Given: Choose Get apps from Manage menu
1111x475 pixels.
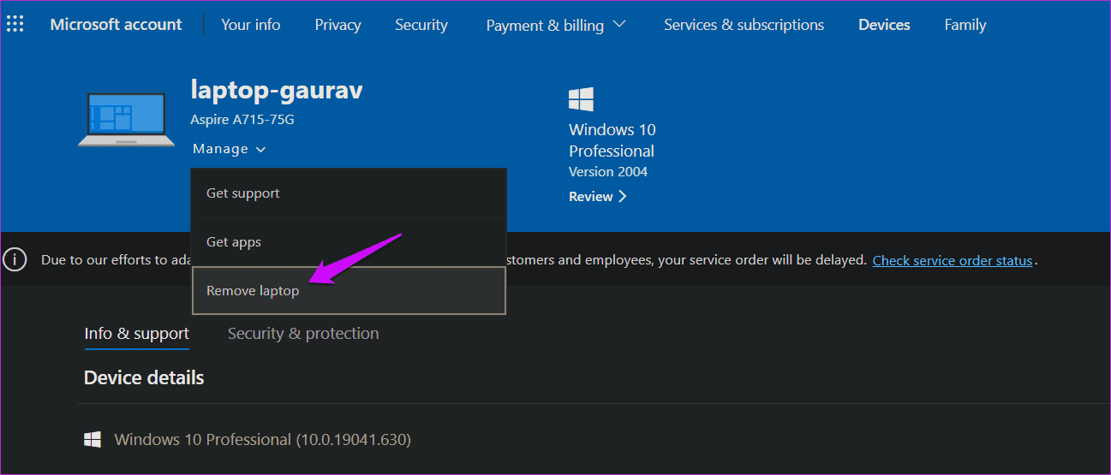Looking at the screenshot, I should pos(349,242).
